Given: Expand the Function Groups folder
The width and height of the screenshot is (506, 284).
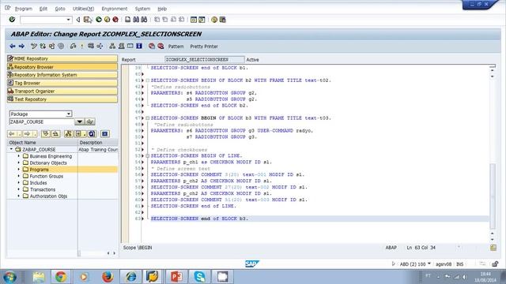Looking at the screenshot, I should [x=19, y=176].
